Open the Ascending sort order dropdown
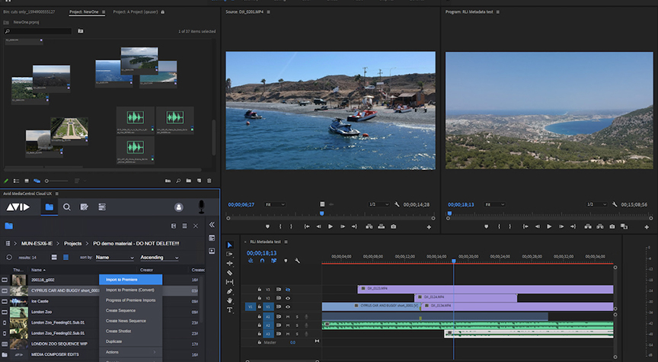 pos(159,258)
